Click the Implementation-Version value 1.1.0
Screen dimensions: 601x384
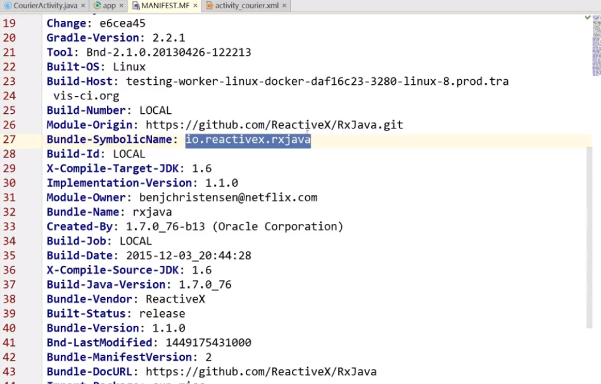pyautogui.click(x=222, y=183)
